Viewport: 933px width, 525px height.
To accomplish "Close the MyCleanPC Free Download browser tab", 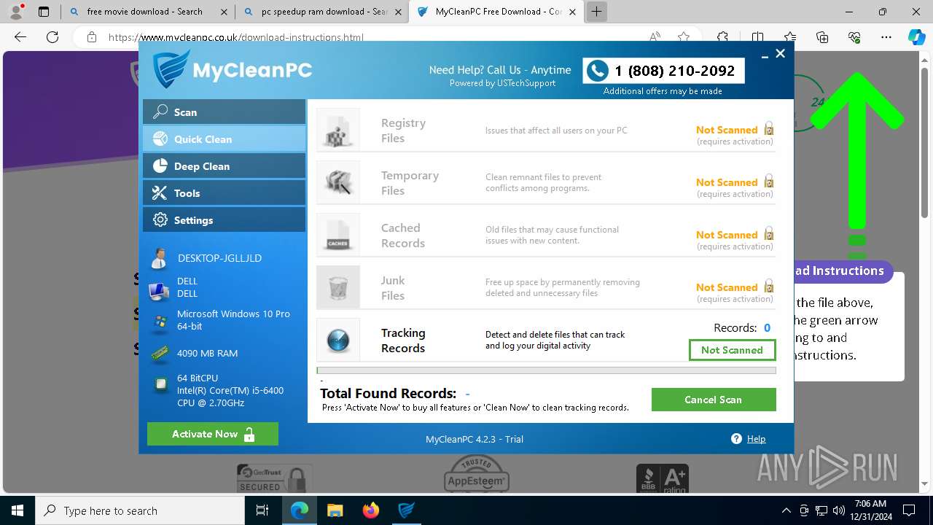I will [574, 12].
